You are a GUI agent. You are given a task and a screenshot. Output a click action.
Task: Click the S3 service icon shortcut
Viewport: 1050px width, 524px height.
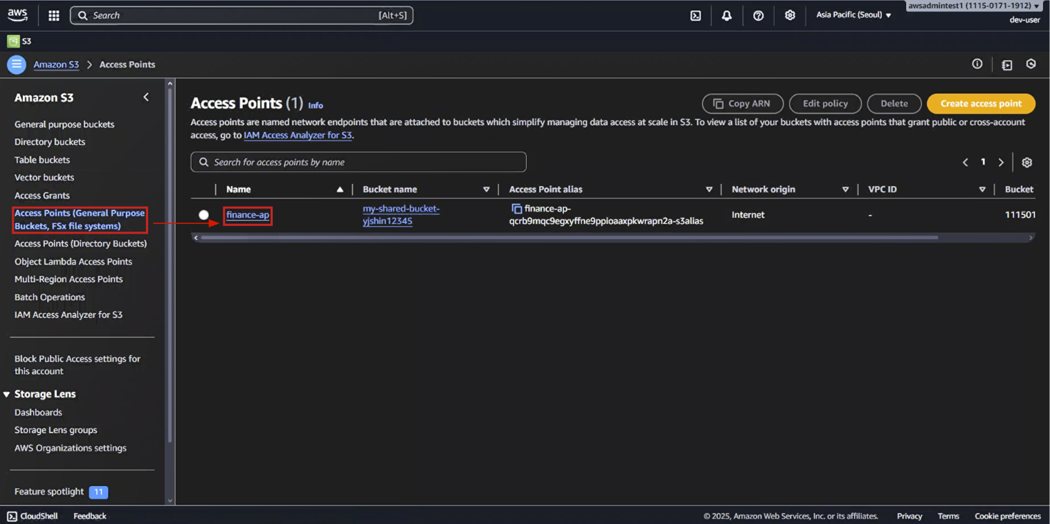tap(13, 41)
